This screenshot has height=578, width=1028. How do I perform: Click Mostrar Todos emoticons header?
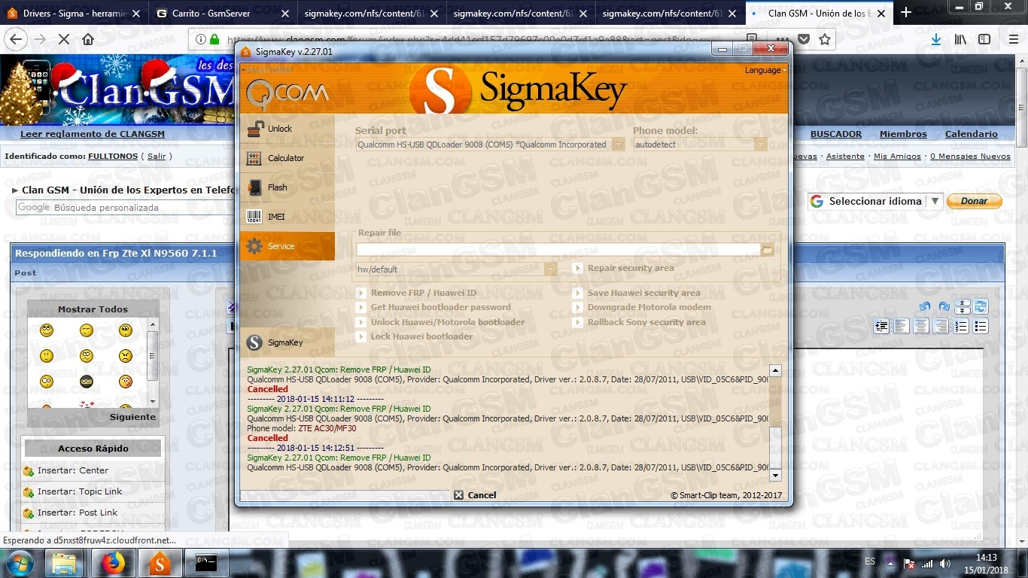tap(93, 309)
